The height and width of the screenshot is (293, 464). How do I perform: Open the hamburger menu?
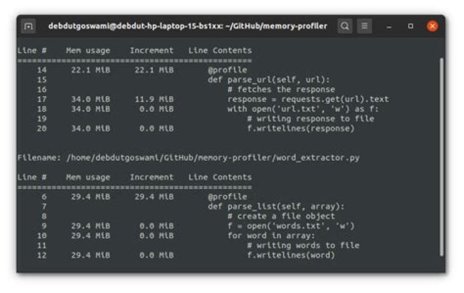365,26
